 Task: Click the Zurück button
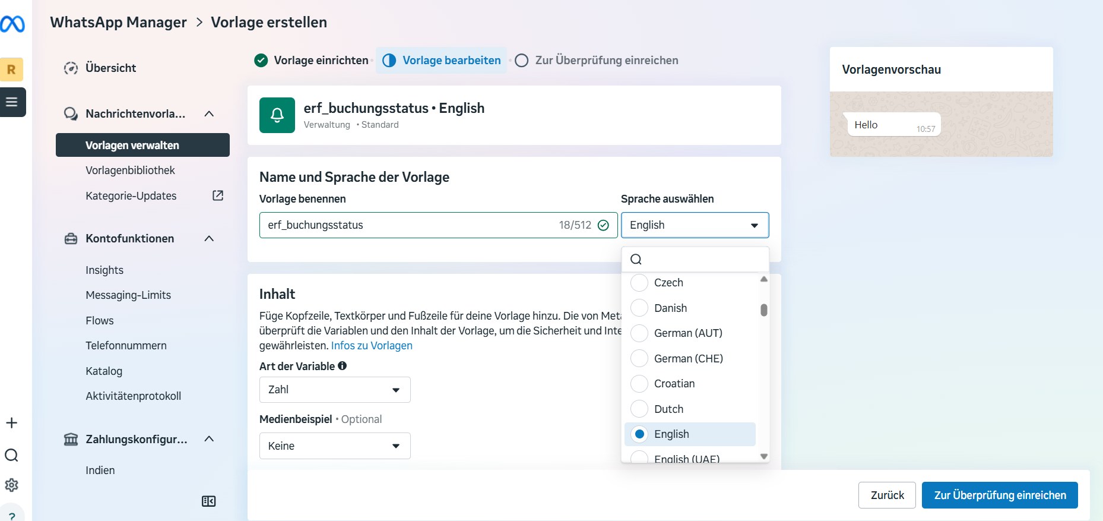click(x=887, y=495)
